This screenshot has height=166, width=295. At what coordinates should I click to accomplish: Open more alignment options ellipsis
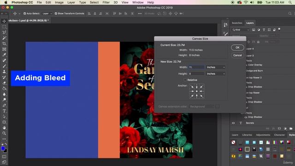(140, 13)
